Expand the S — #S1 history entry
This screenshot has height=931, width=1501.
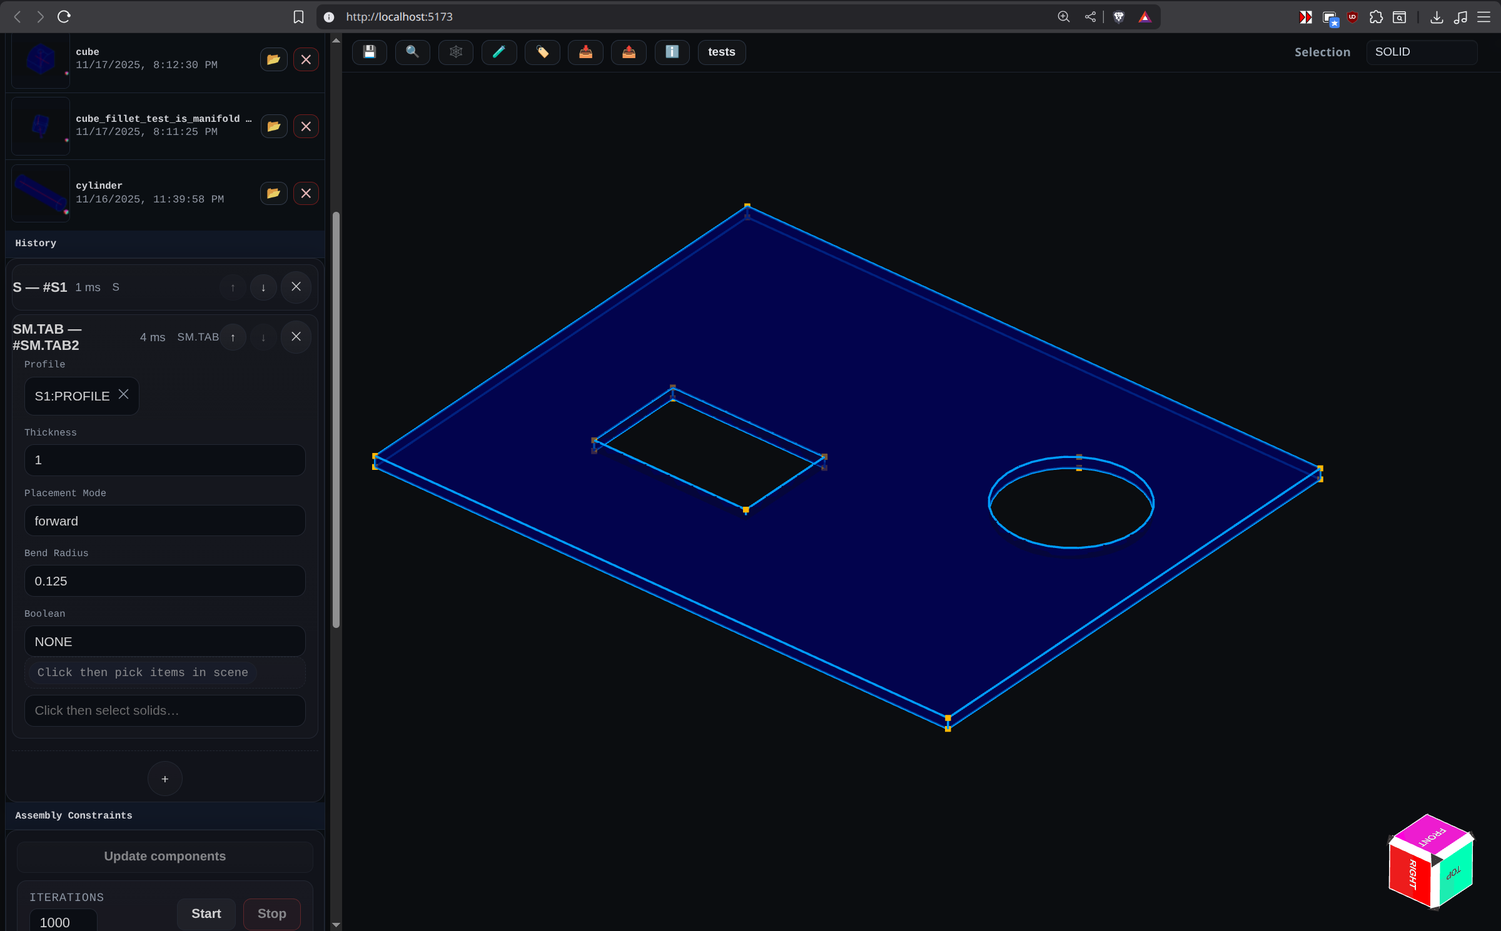pos(40,287)
